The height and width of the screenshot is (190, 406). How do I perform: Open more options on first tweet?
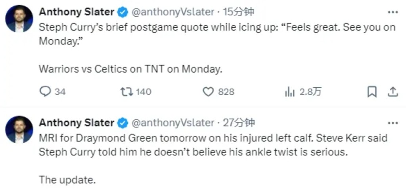tap(393, 12)
